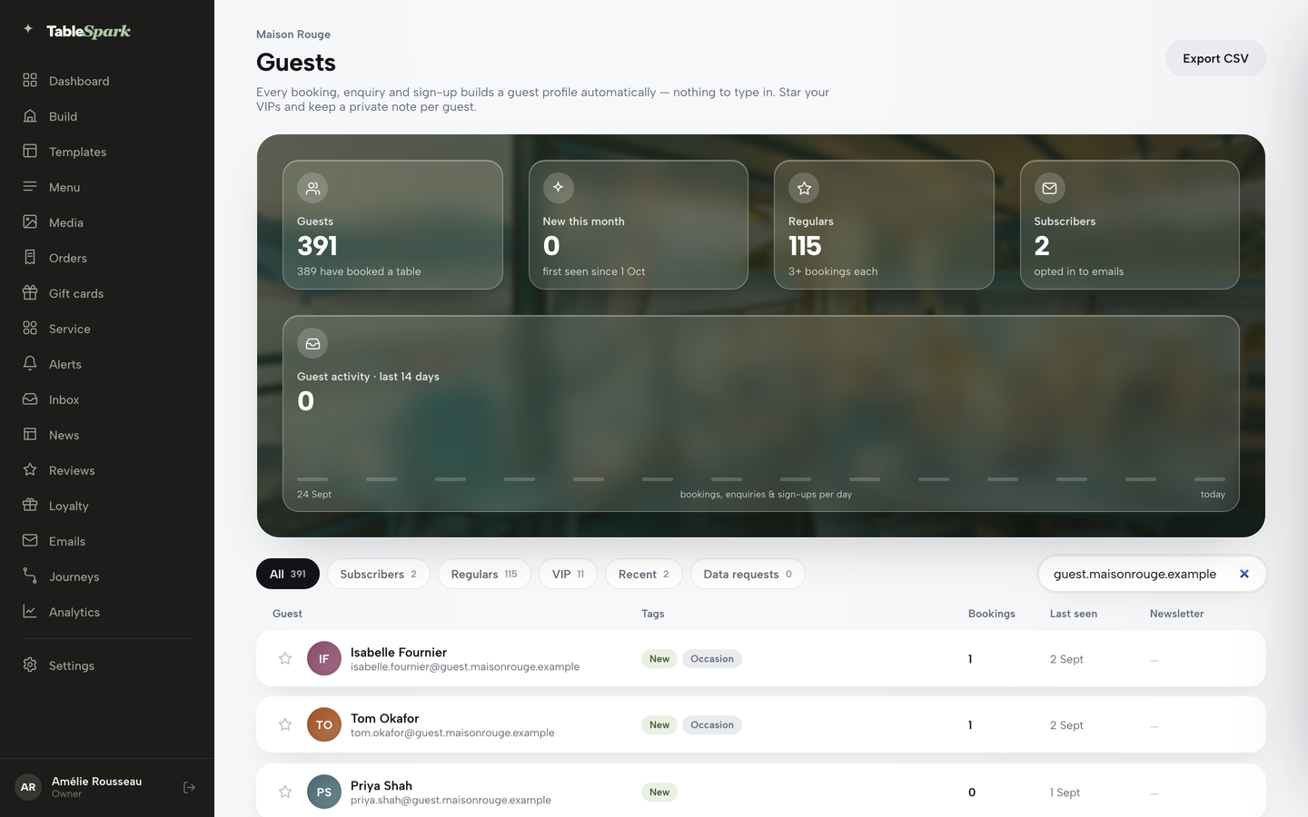This screenshot has height=817, width=1308.
Task: Navigate to News in the sidebar
Action: 107,435
